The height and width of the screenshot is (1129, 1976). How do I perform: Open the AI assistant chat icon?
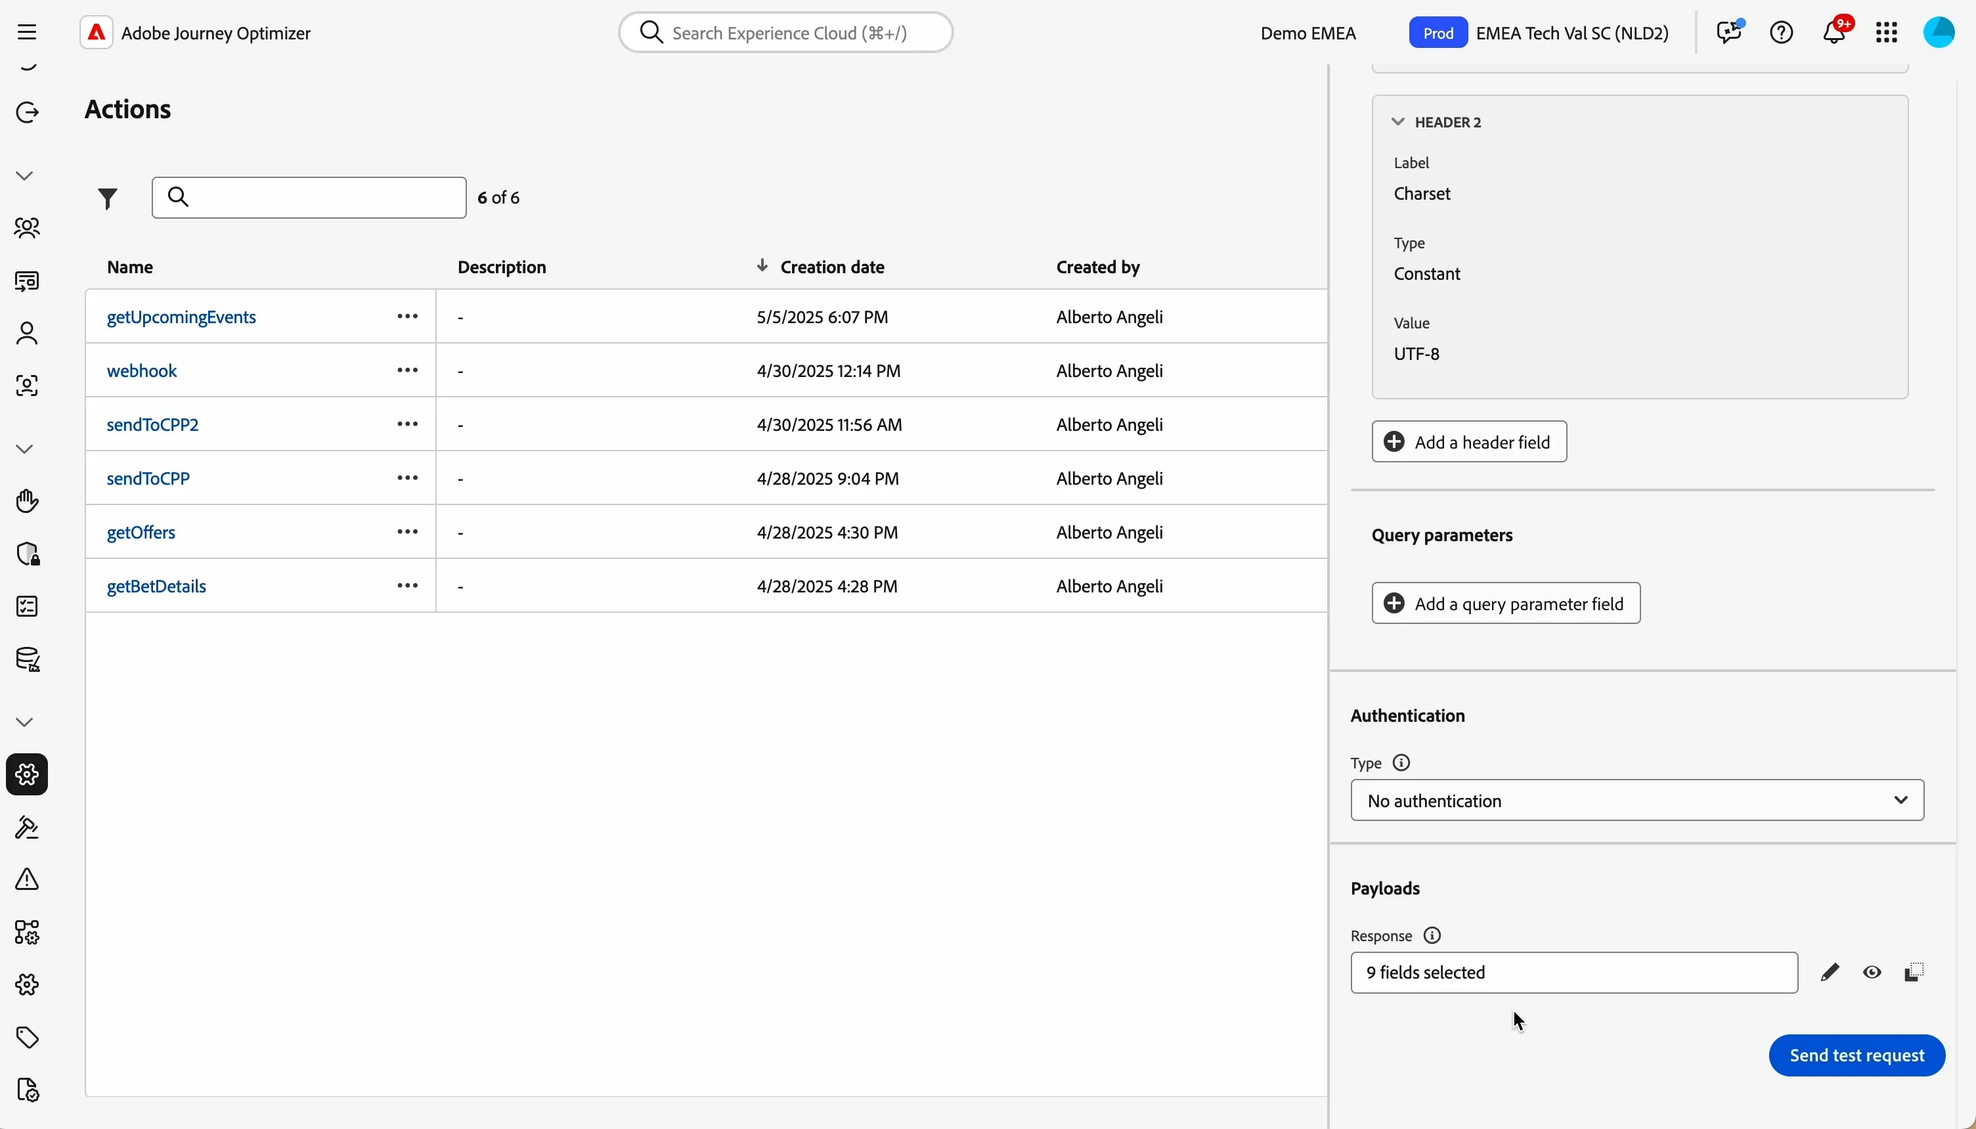1730,33
